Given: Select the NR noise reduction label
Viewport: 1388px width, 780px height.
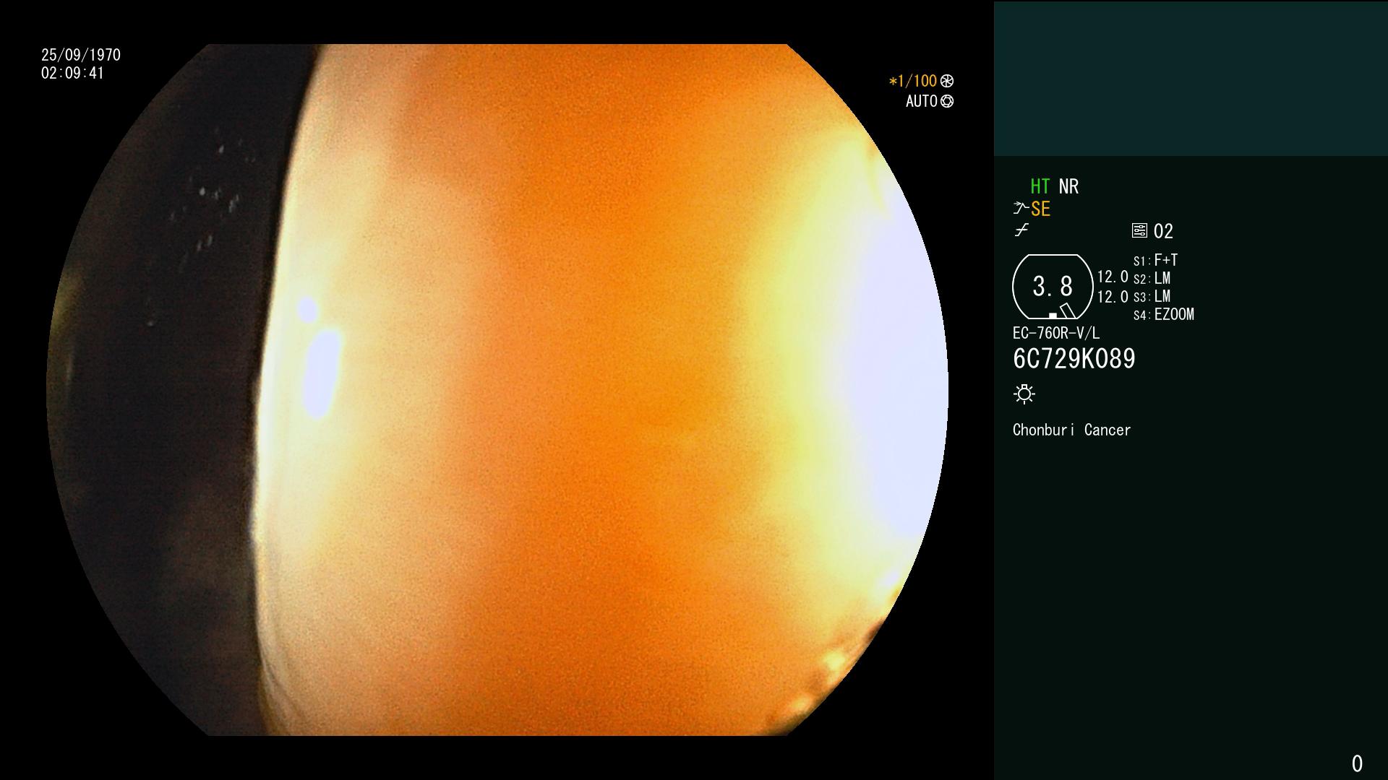Looking at the screenshot, I should point(1068,186).
